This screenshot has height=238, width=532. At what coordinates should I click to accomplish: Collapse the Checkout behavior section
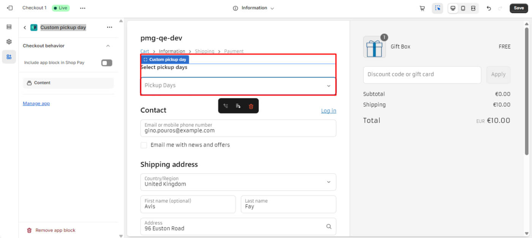tap(108, 46)
